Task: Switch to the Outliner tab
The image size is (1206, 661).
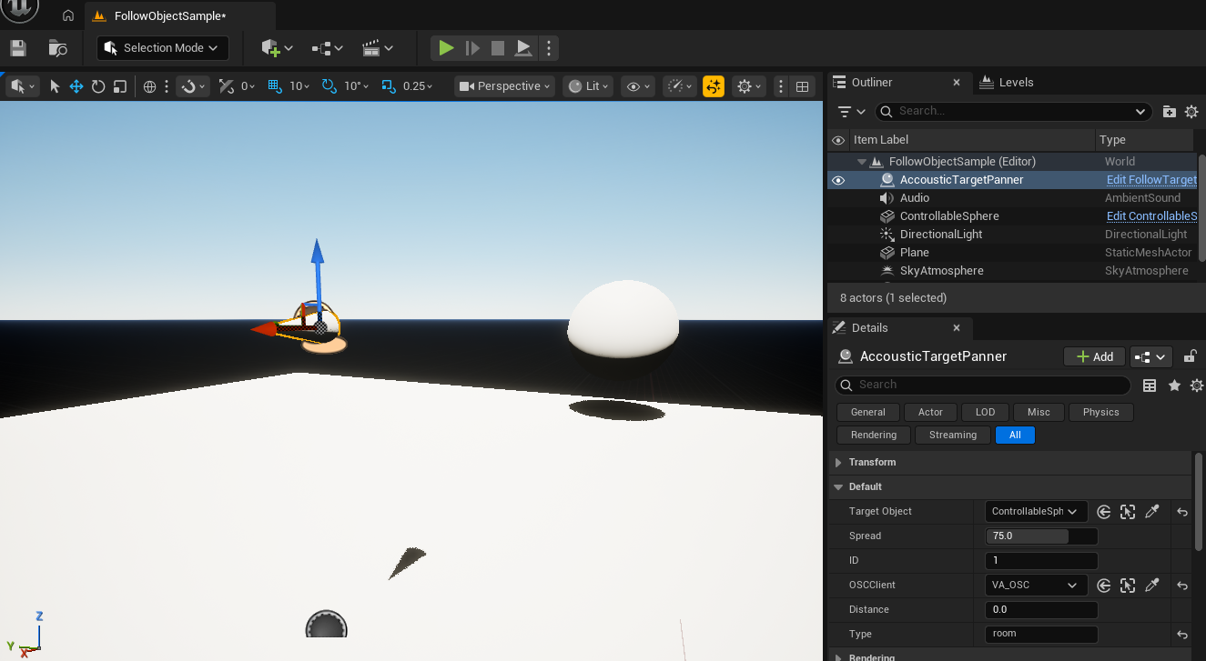Action: 871,82
